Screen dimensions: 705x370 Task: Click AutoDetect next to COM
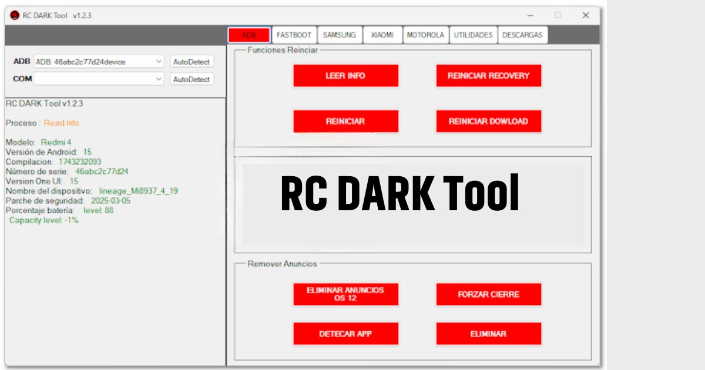tap(192, 79)
